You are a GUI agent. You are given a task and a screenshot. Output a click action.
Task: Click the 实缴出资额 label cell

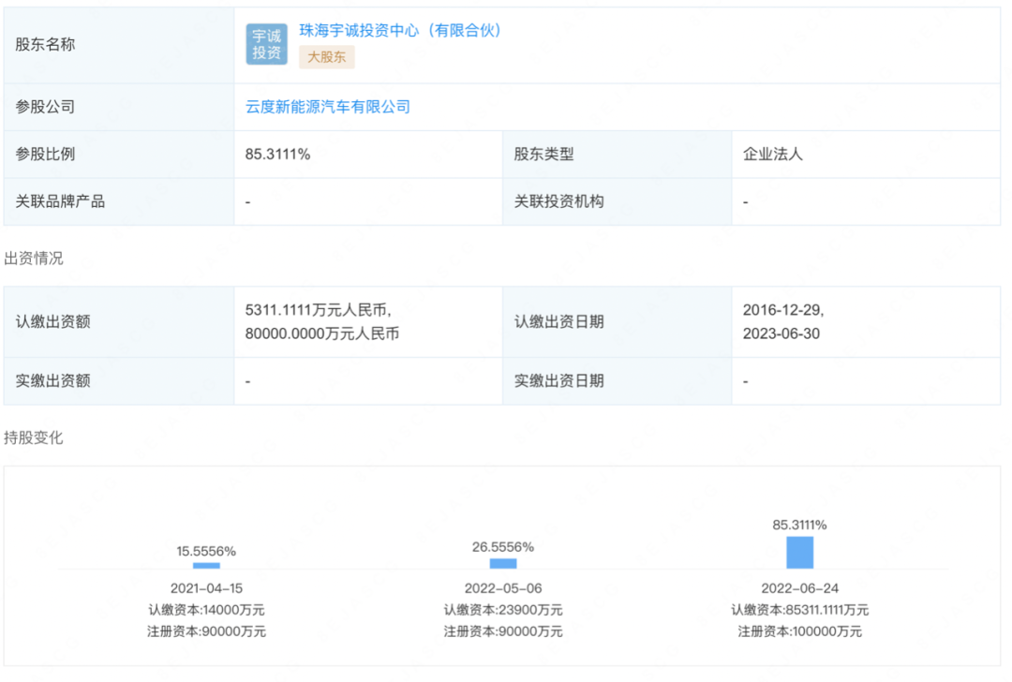(x=119, y=381)
